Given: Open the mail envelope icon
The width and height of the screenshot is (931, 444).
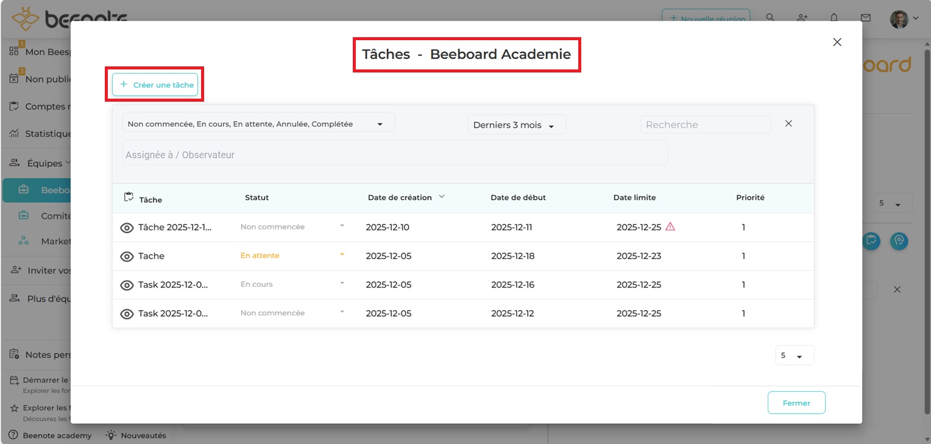Looking at the screenshot, I should (865, 18).
